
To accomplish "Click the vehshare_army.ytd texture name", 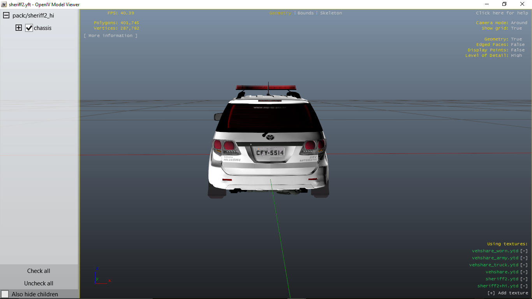I will click(x=495, y=258).
